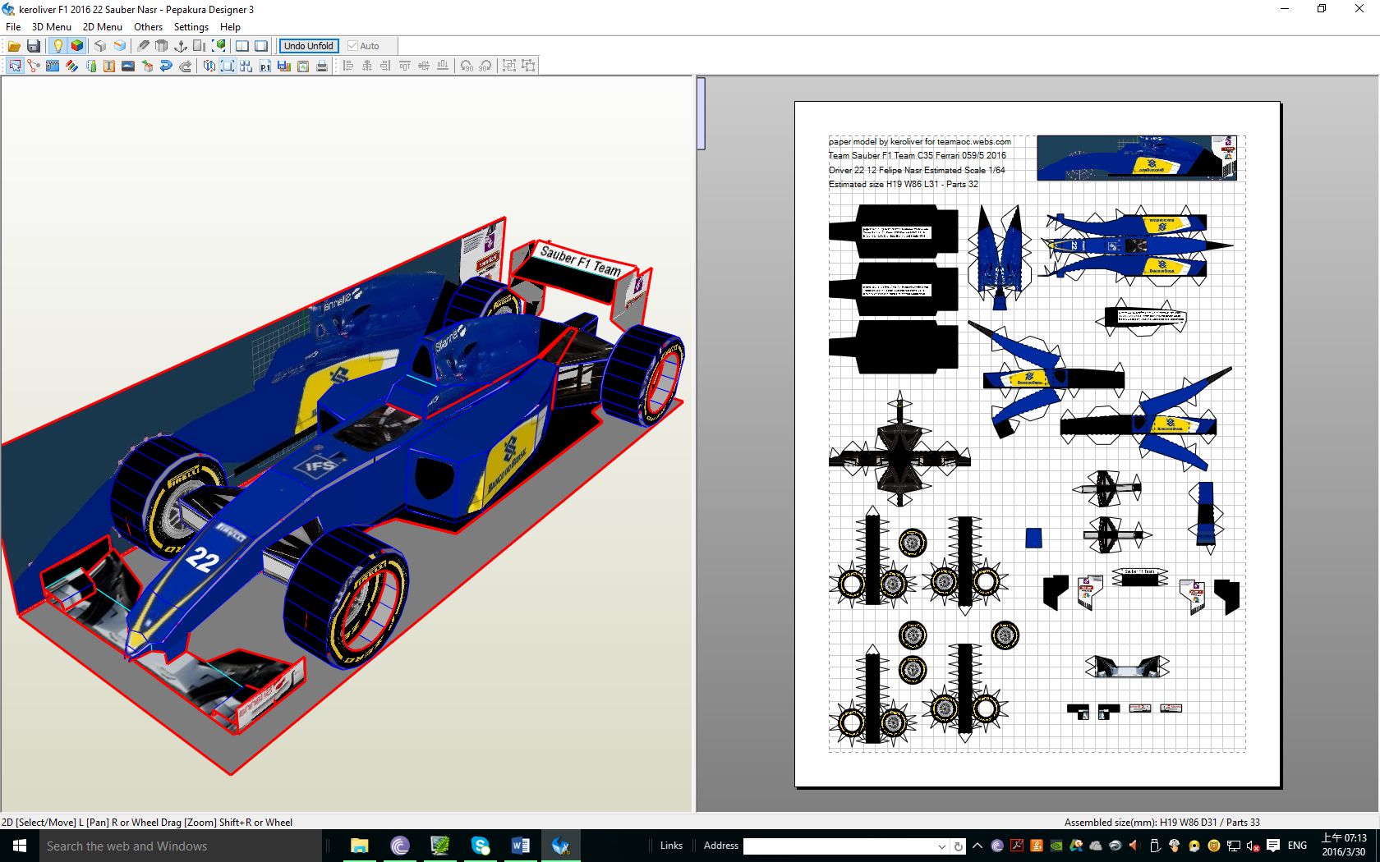
Task: Click the Open file folder icon
Action: (14, 46)
